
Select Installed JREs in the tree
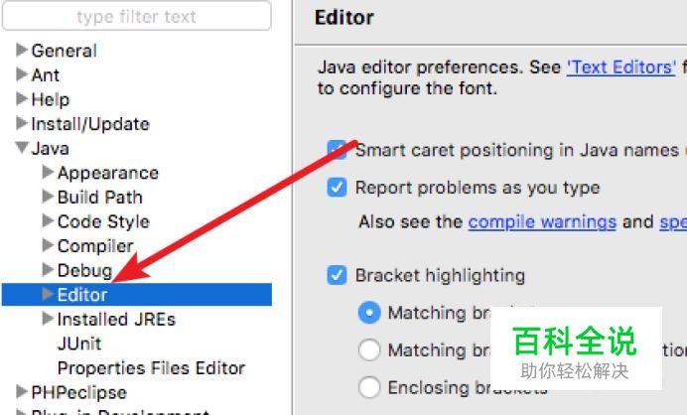pyautogui.click(x=116, y=319)
